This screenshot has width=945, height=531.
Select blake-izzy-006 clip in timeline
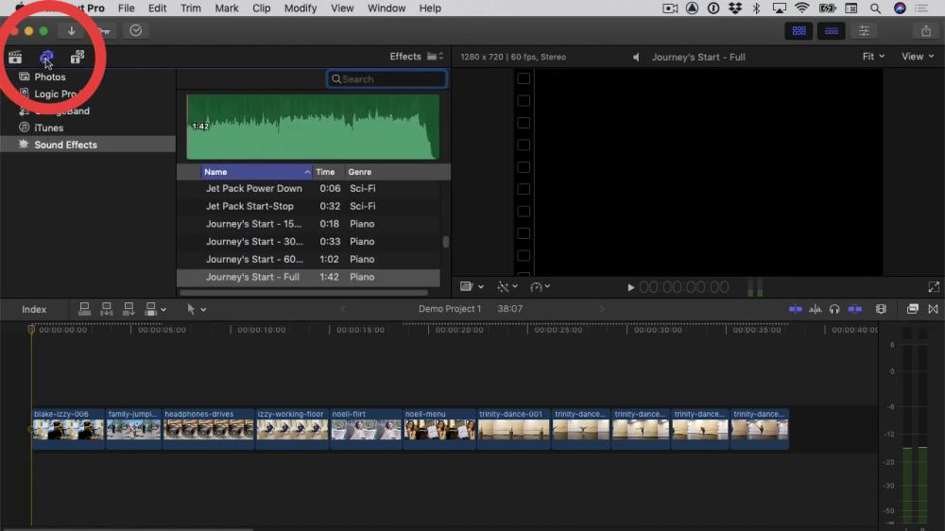68,429
